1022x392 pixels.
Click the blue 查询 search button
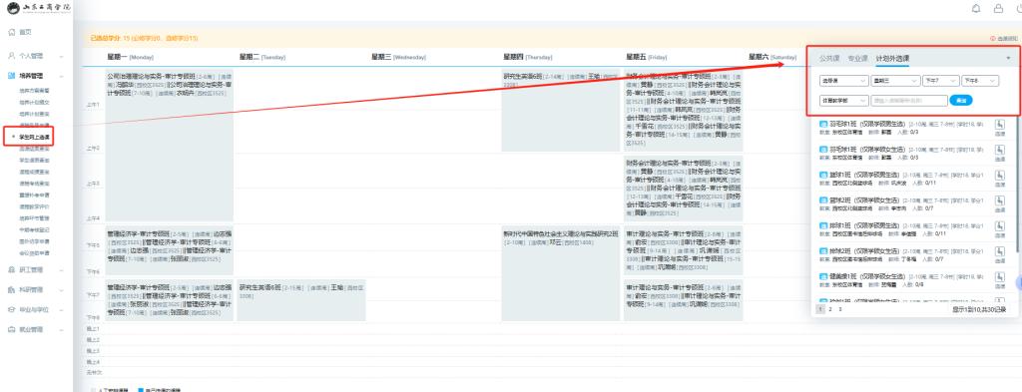961,101
